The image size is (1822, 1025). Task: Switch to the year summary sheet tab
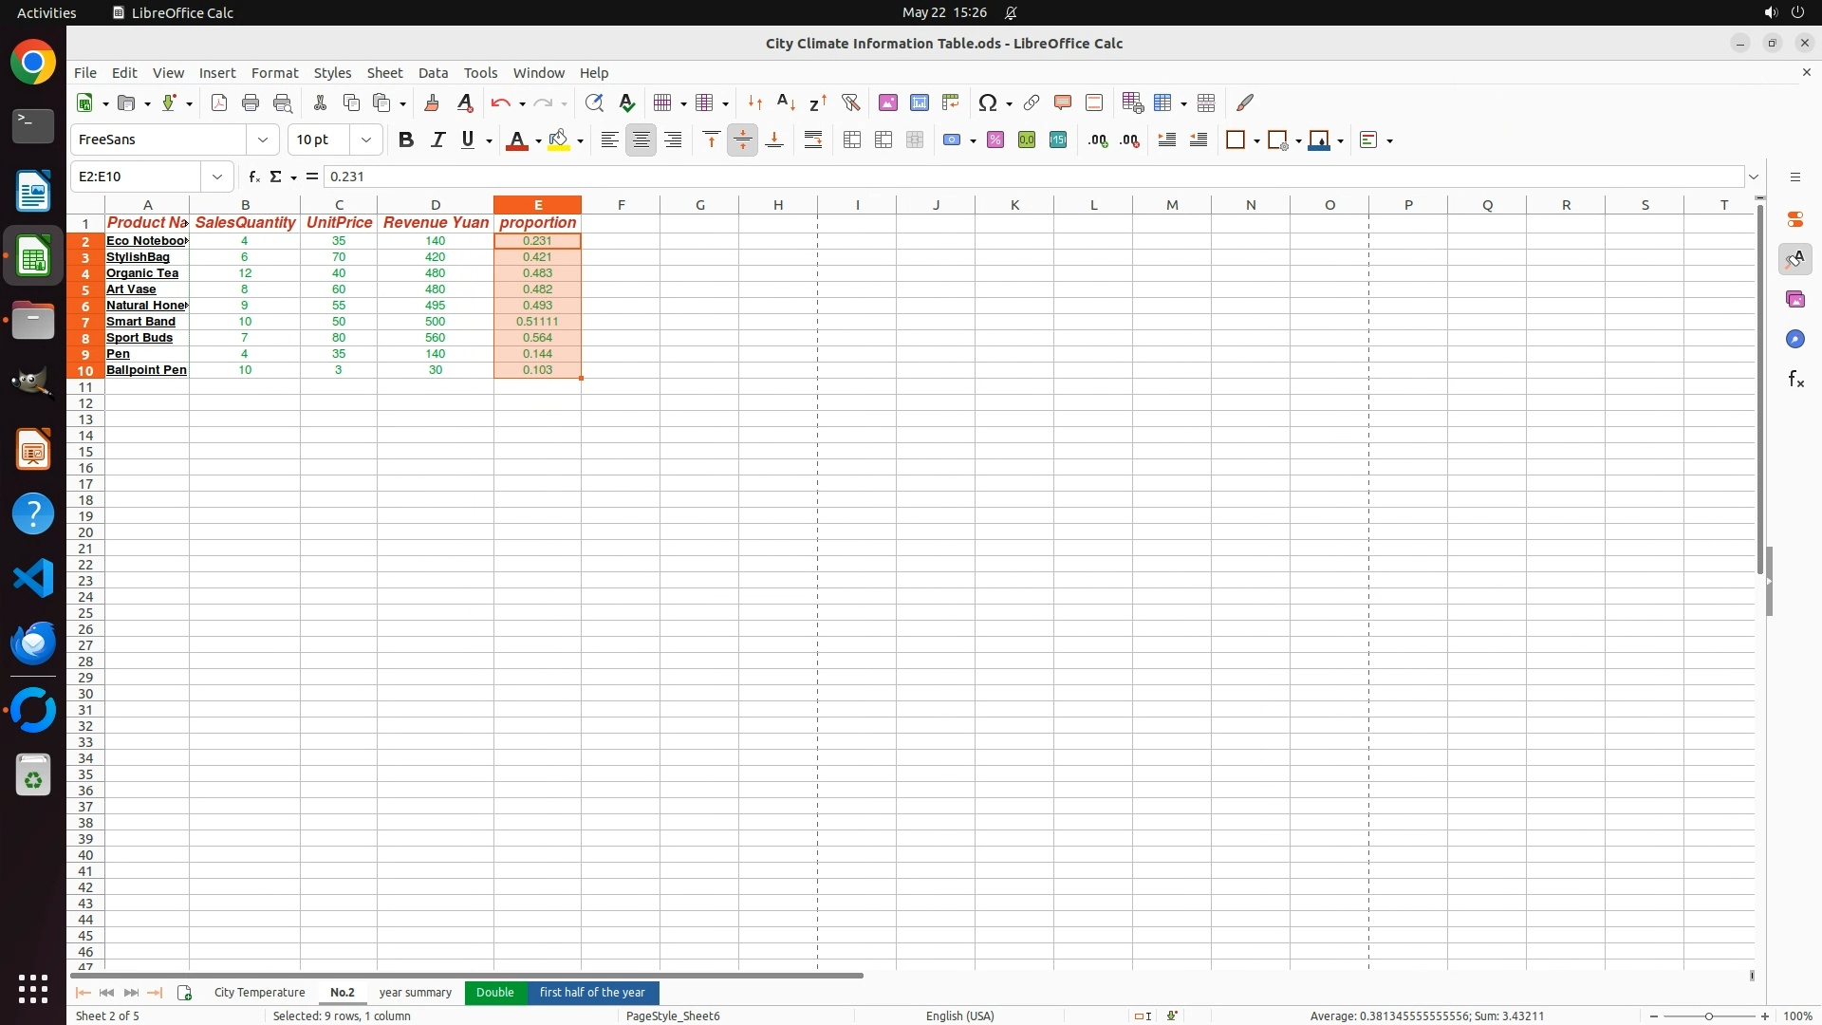pos(415,993)
